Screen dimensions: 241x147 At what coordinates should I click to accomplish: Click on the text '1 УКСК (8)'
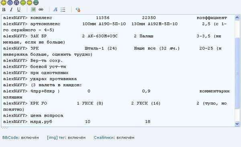(90, 103)
